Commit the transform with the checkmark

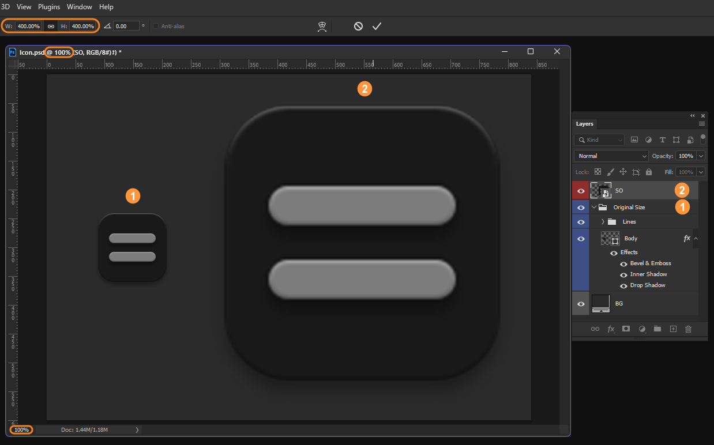pyautogui.click(x=377, y=26)
